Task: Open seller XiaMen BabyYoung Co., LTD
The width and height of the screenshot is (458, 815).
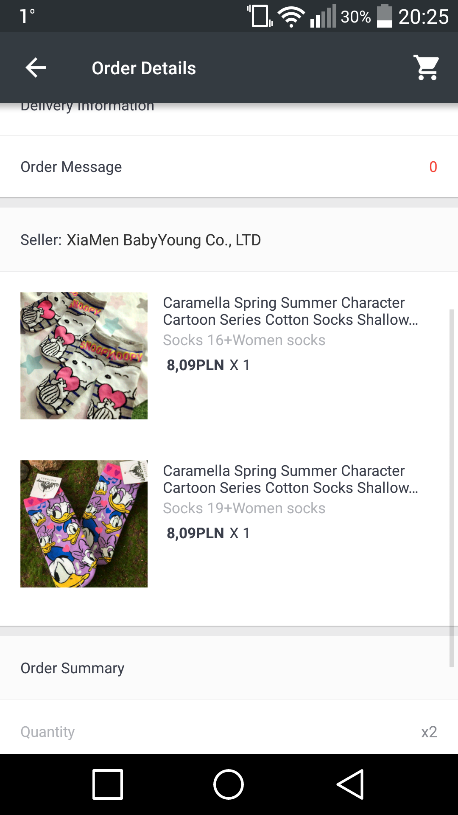Action: pyautogui.click(x=163, y=240)
